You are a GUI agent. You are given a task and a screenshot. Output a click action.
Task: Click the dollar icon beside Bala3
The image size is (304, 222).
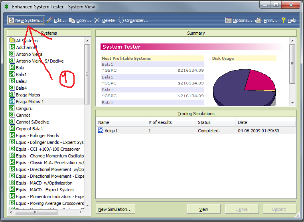tap(12, 81)
